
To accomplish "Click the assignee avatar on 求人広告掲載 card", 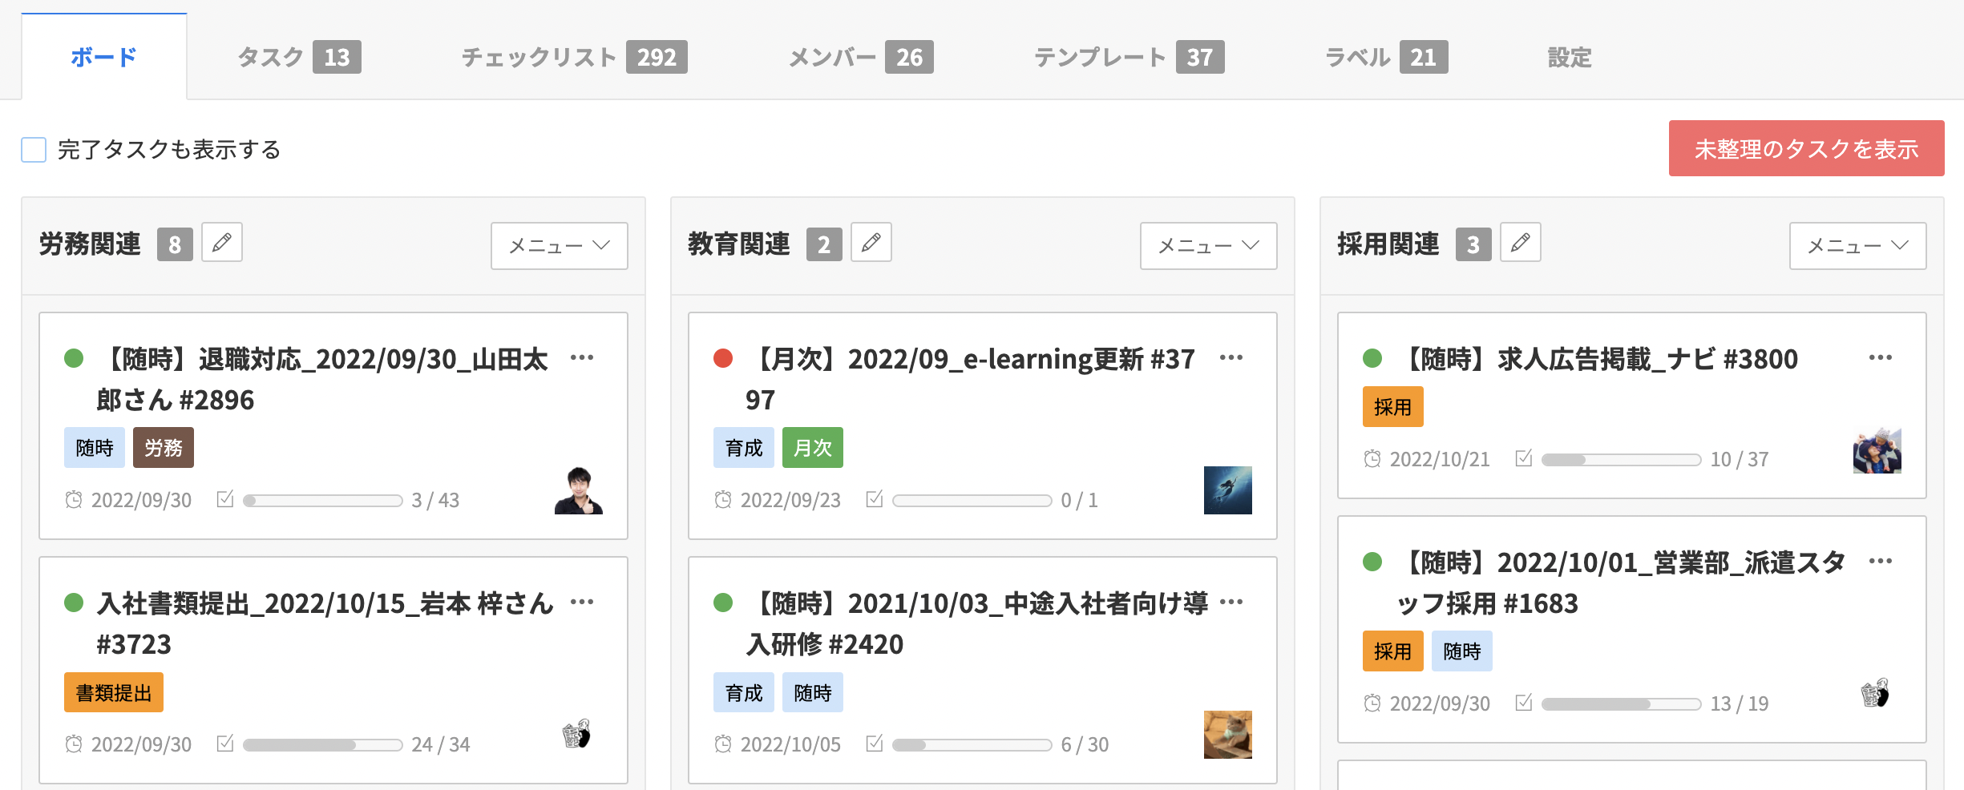I will pyautogui.click(x=1877, y=451).
